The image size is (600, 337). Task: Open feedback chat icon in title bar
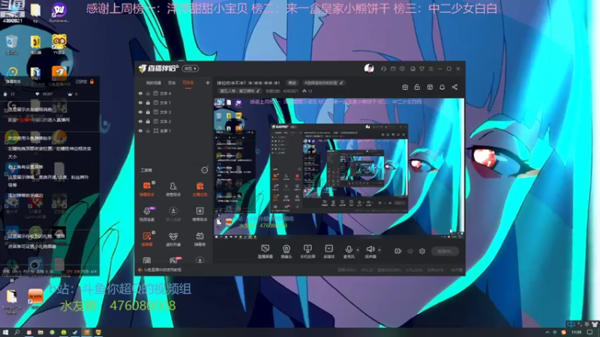(x=402, y=69)
